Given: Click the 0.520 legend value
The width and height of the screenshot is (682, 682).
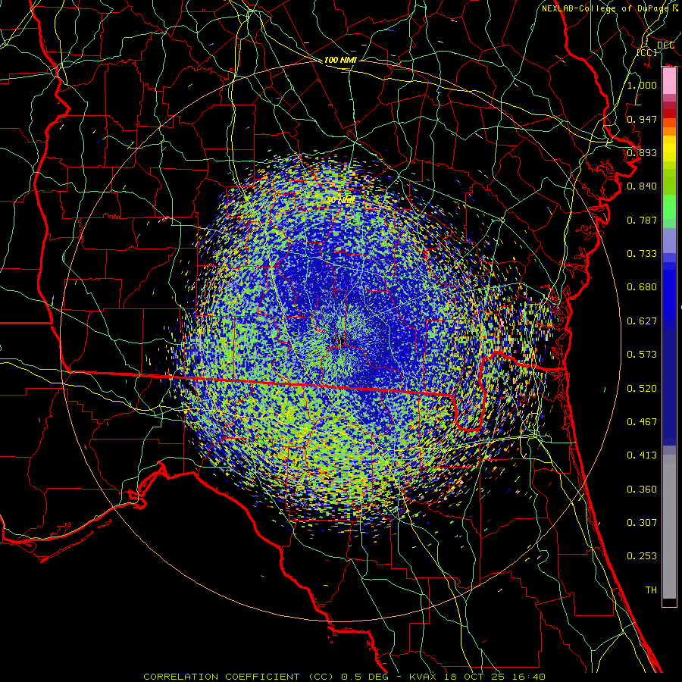Looking at the screenshot, I should coord(642,389).
